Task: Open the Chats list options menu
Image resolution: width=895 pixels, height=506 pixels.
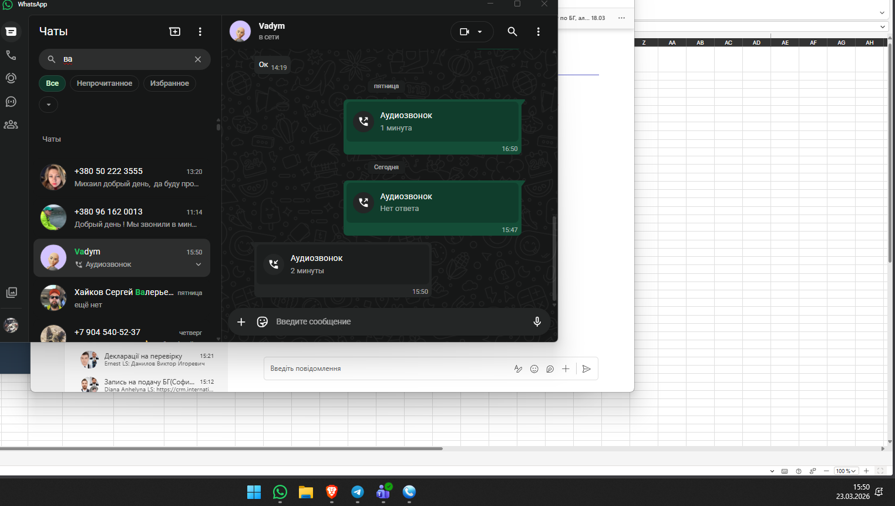Action: pos(200,32)
